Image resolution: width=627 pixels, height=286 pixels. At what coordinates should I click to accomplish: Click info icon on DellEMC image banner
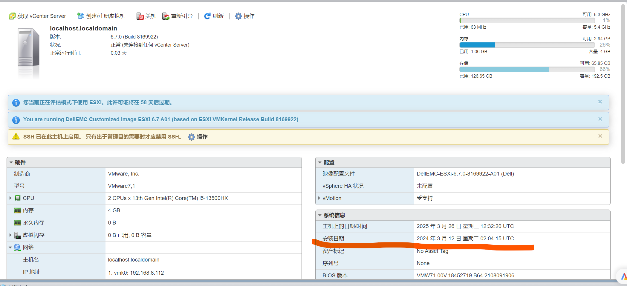click(x=16, y=120)
